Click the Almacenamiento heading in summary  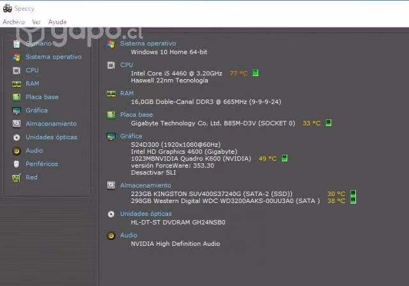[146, 185]
